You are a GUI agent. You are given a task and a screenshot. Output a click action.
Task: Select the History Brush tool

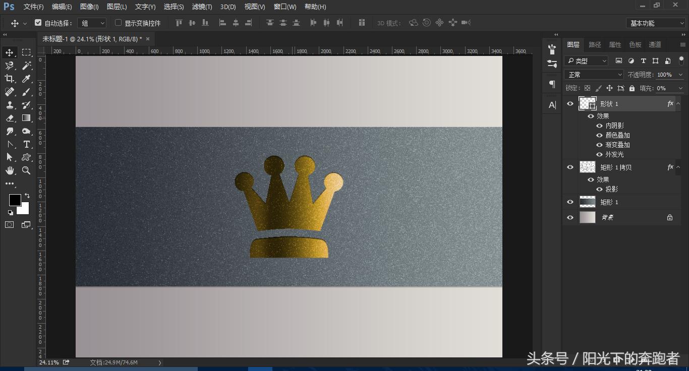coord(26,105)
